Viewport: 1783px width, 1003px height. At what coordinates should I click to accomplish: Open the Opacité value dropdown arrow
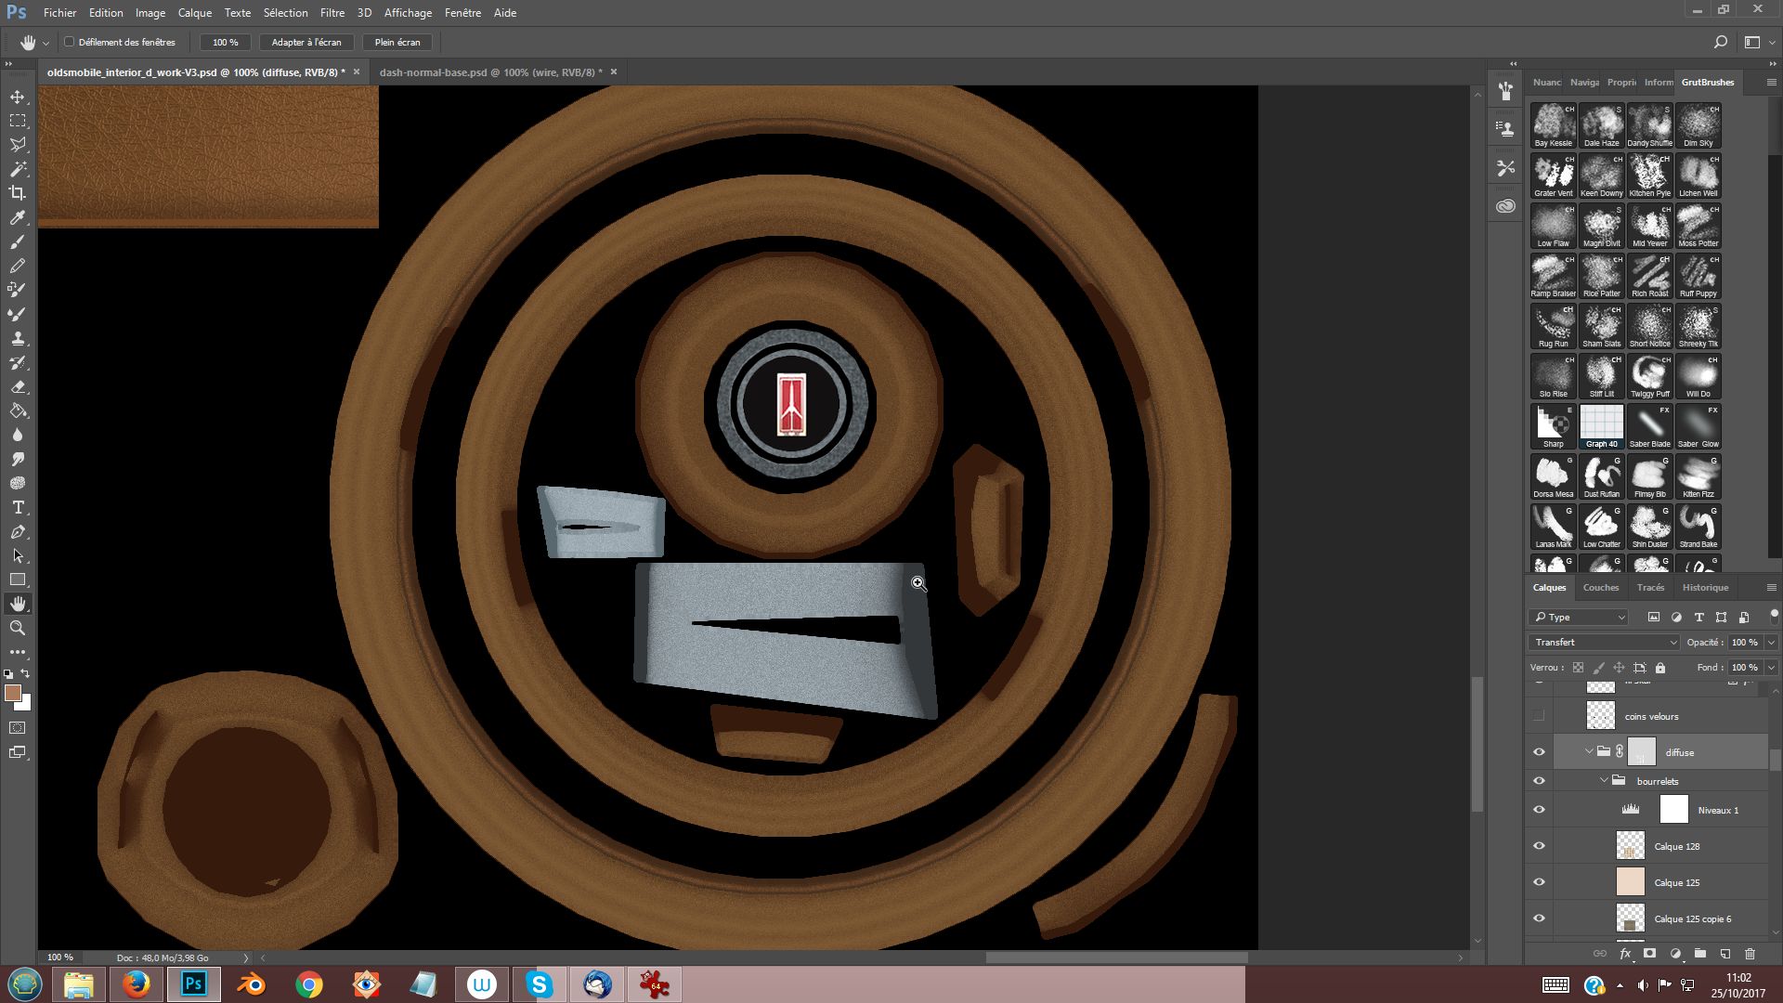pos(1771,642)
